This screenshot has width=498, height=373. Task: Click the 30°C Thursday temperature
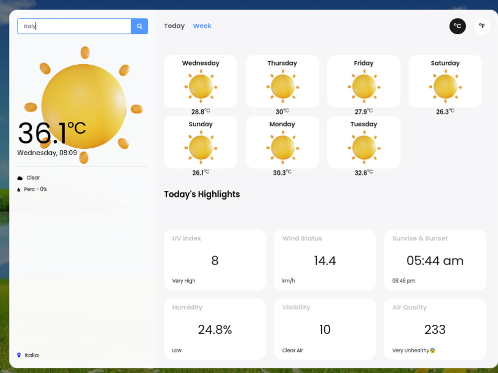point(282,111)
